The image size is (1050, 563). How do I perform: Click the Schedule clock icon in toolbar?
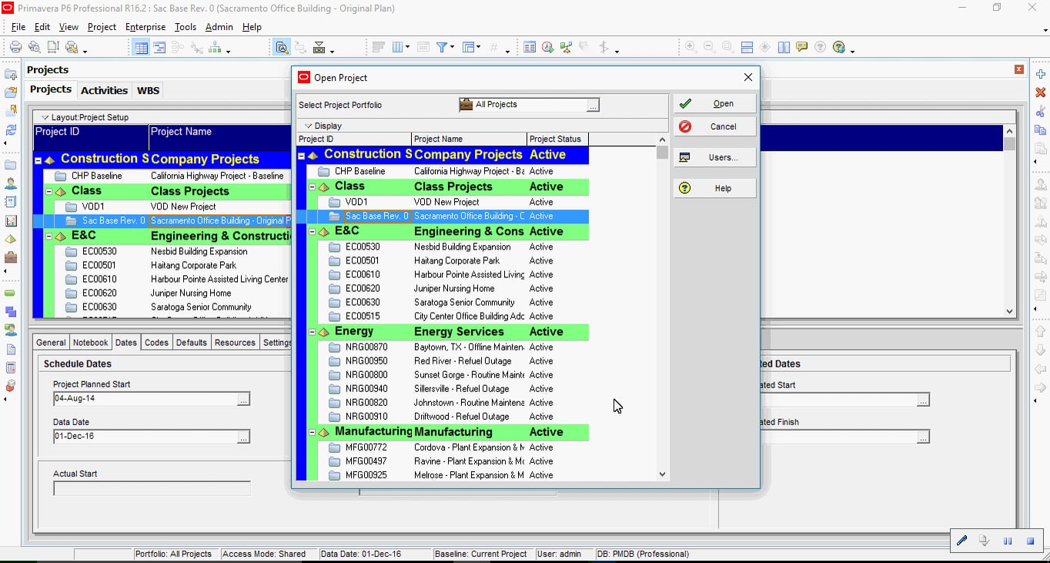(547, 47)
